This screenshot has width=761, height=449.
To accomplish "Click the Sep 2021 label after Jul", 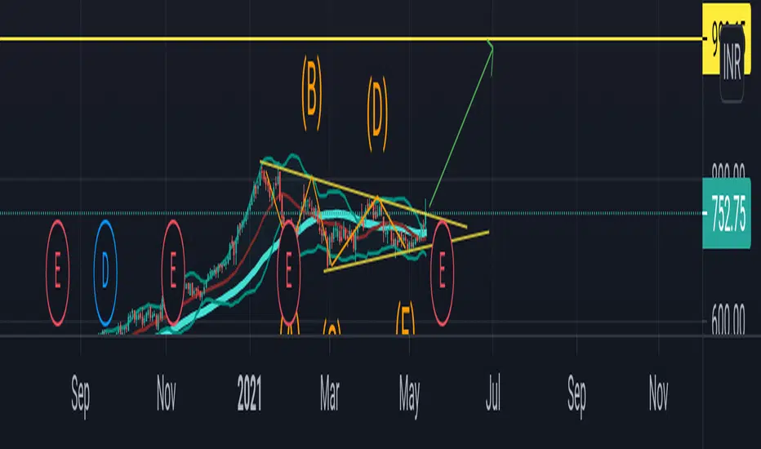I will point(577,396).
